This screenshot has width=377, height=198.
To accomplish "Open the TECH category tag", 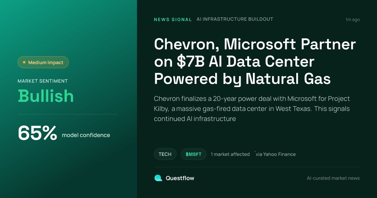I will (x=165, y=154).
